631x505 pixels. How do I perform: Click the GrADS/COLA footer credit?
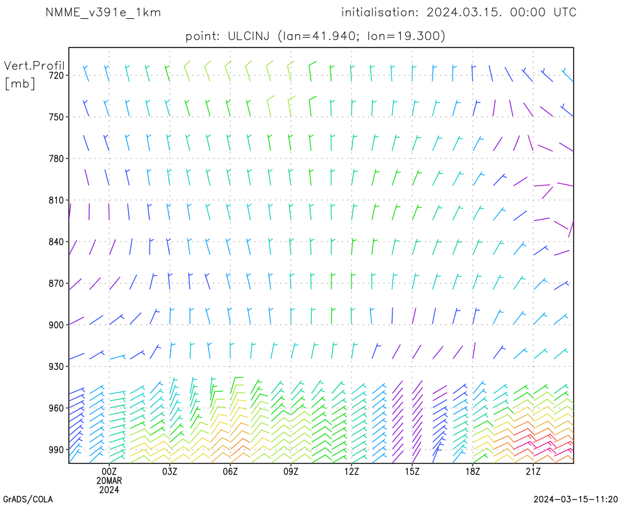click(28, 499)
